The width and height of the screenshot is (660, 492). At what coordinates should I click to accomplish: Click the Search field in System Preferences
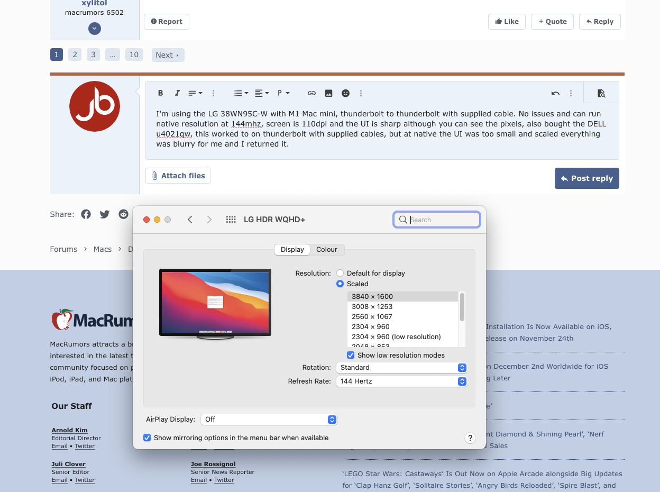point(437,220)
